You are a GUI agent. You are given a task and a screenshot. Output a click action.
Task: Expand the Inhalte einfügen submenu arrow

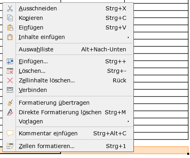tap(128, 37)
